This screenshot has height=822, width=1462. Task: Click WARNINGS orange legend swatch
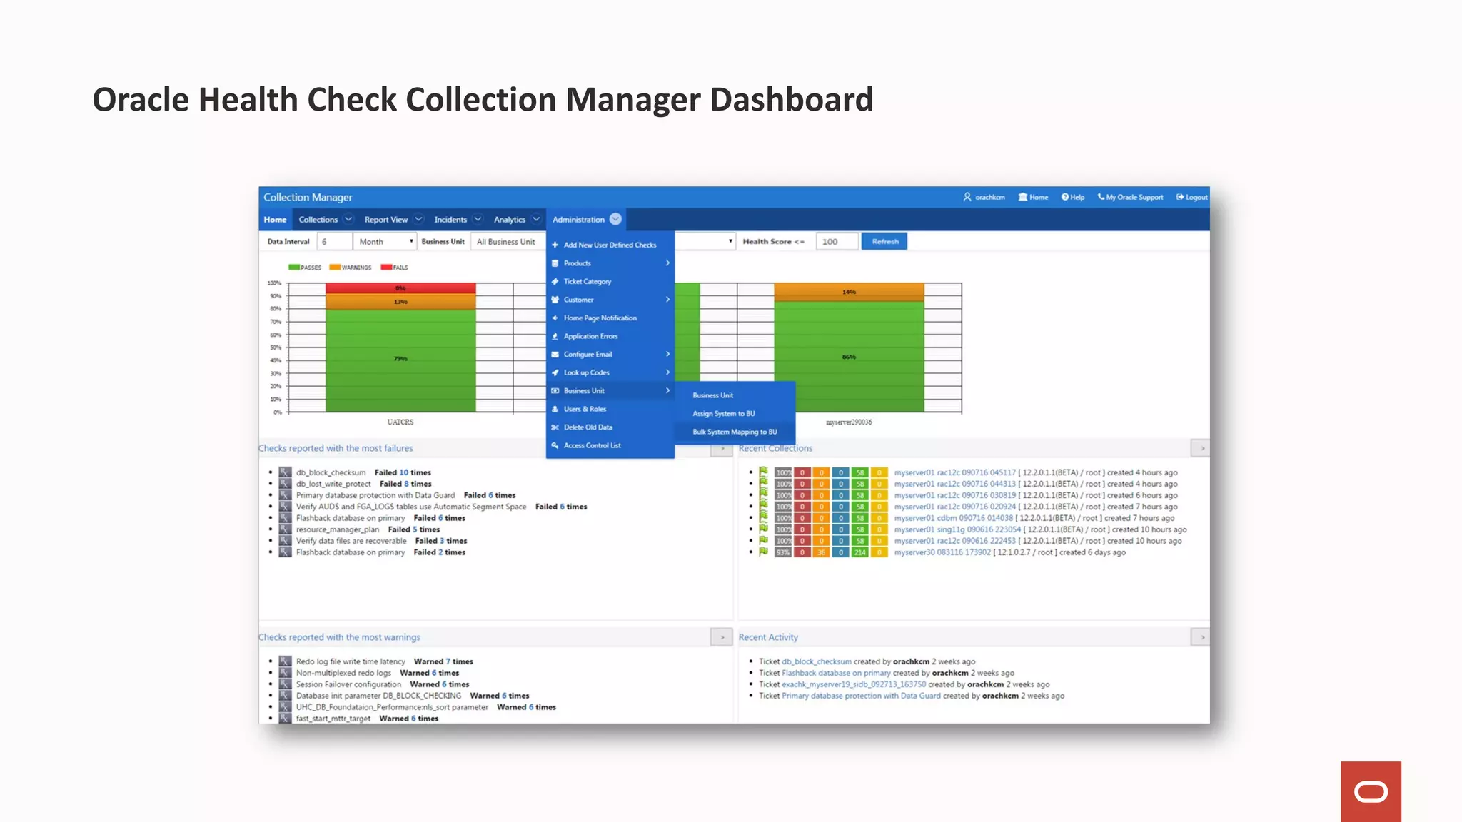coord(335,268)
